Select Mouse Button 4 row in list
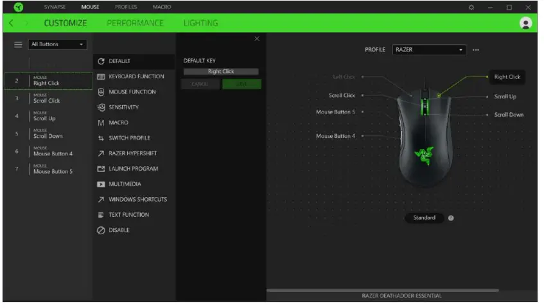 [x=48, y=151]
